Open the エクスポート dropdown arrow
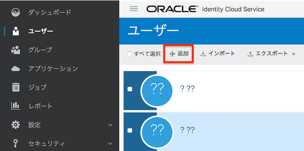Screen dimensions: 304x151 [293, 54]
